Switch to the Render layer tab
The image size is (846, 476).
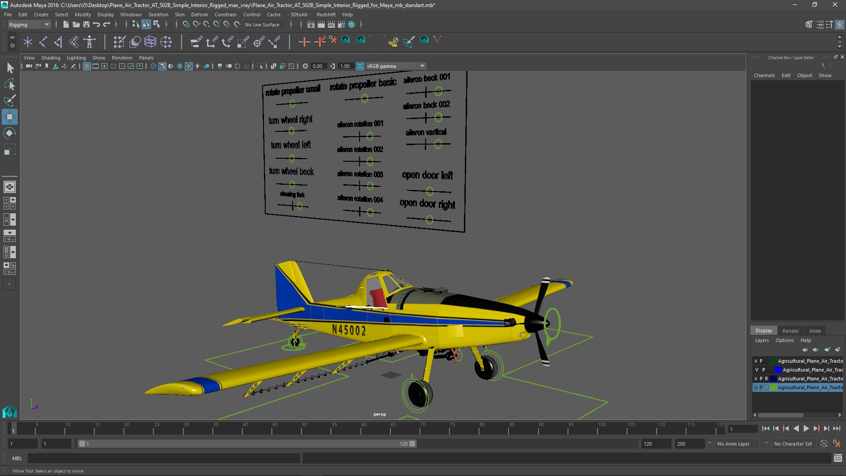(790, 331)
